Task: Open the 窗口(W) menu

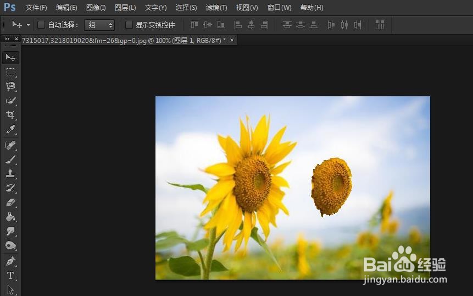Action: [x=279, y=8]
